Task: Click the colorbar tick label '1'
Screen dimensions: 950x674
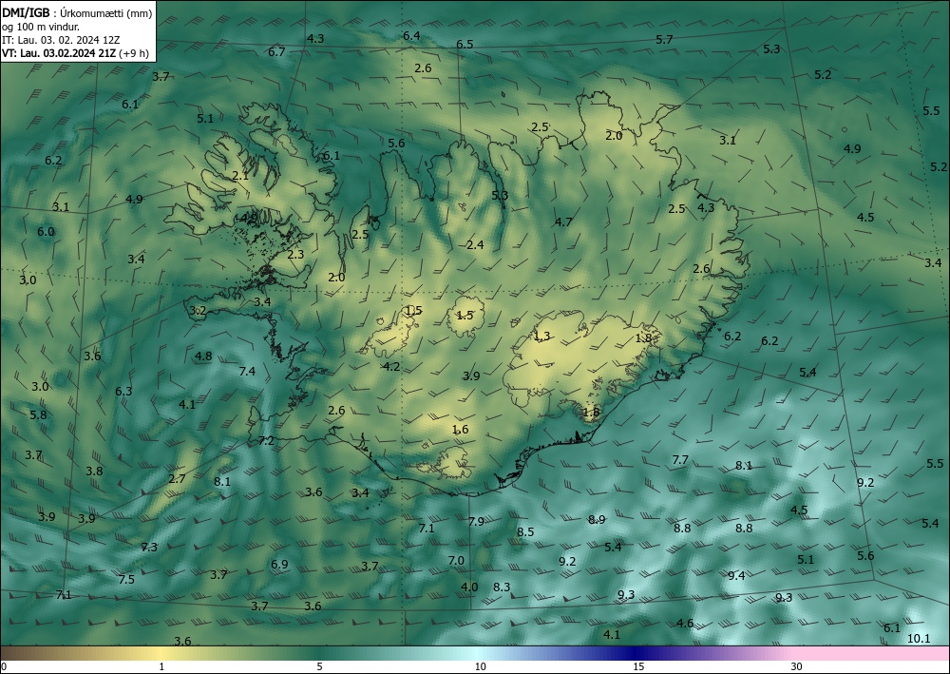Action: (161, 667)
